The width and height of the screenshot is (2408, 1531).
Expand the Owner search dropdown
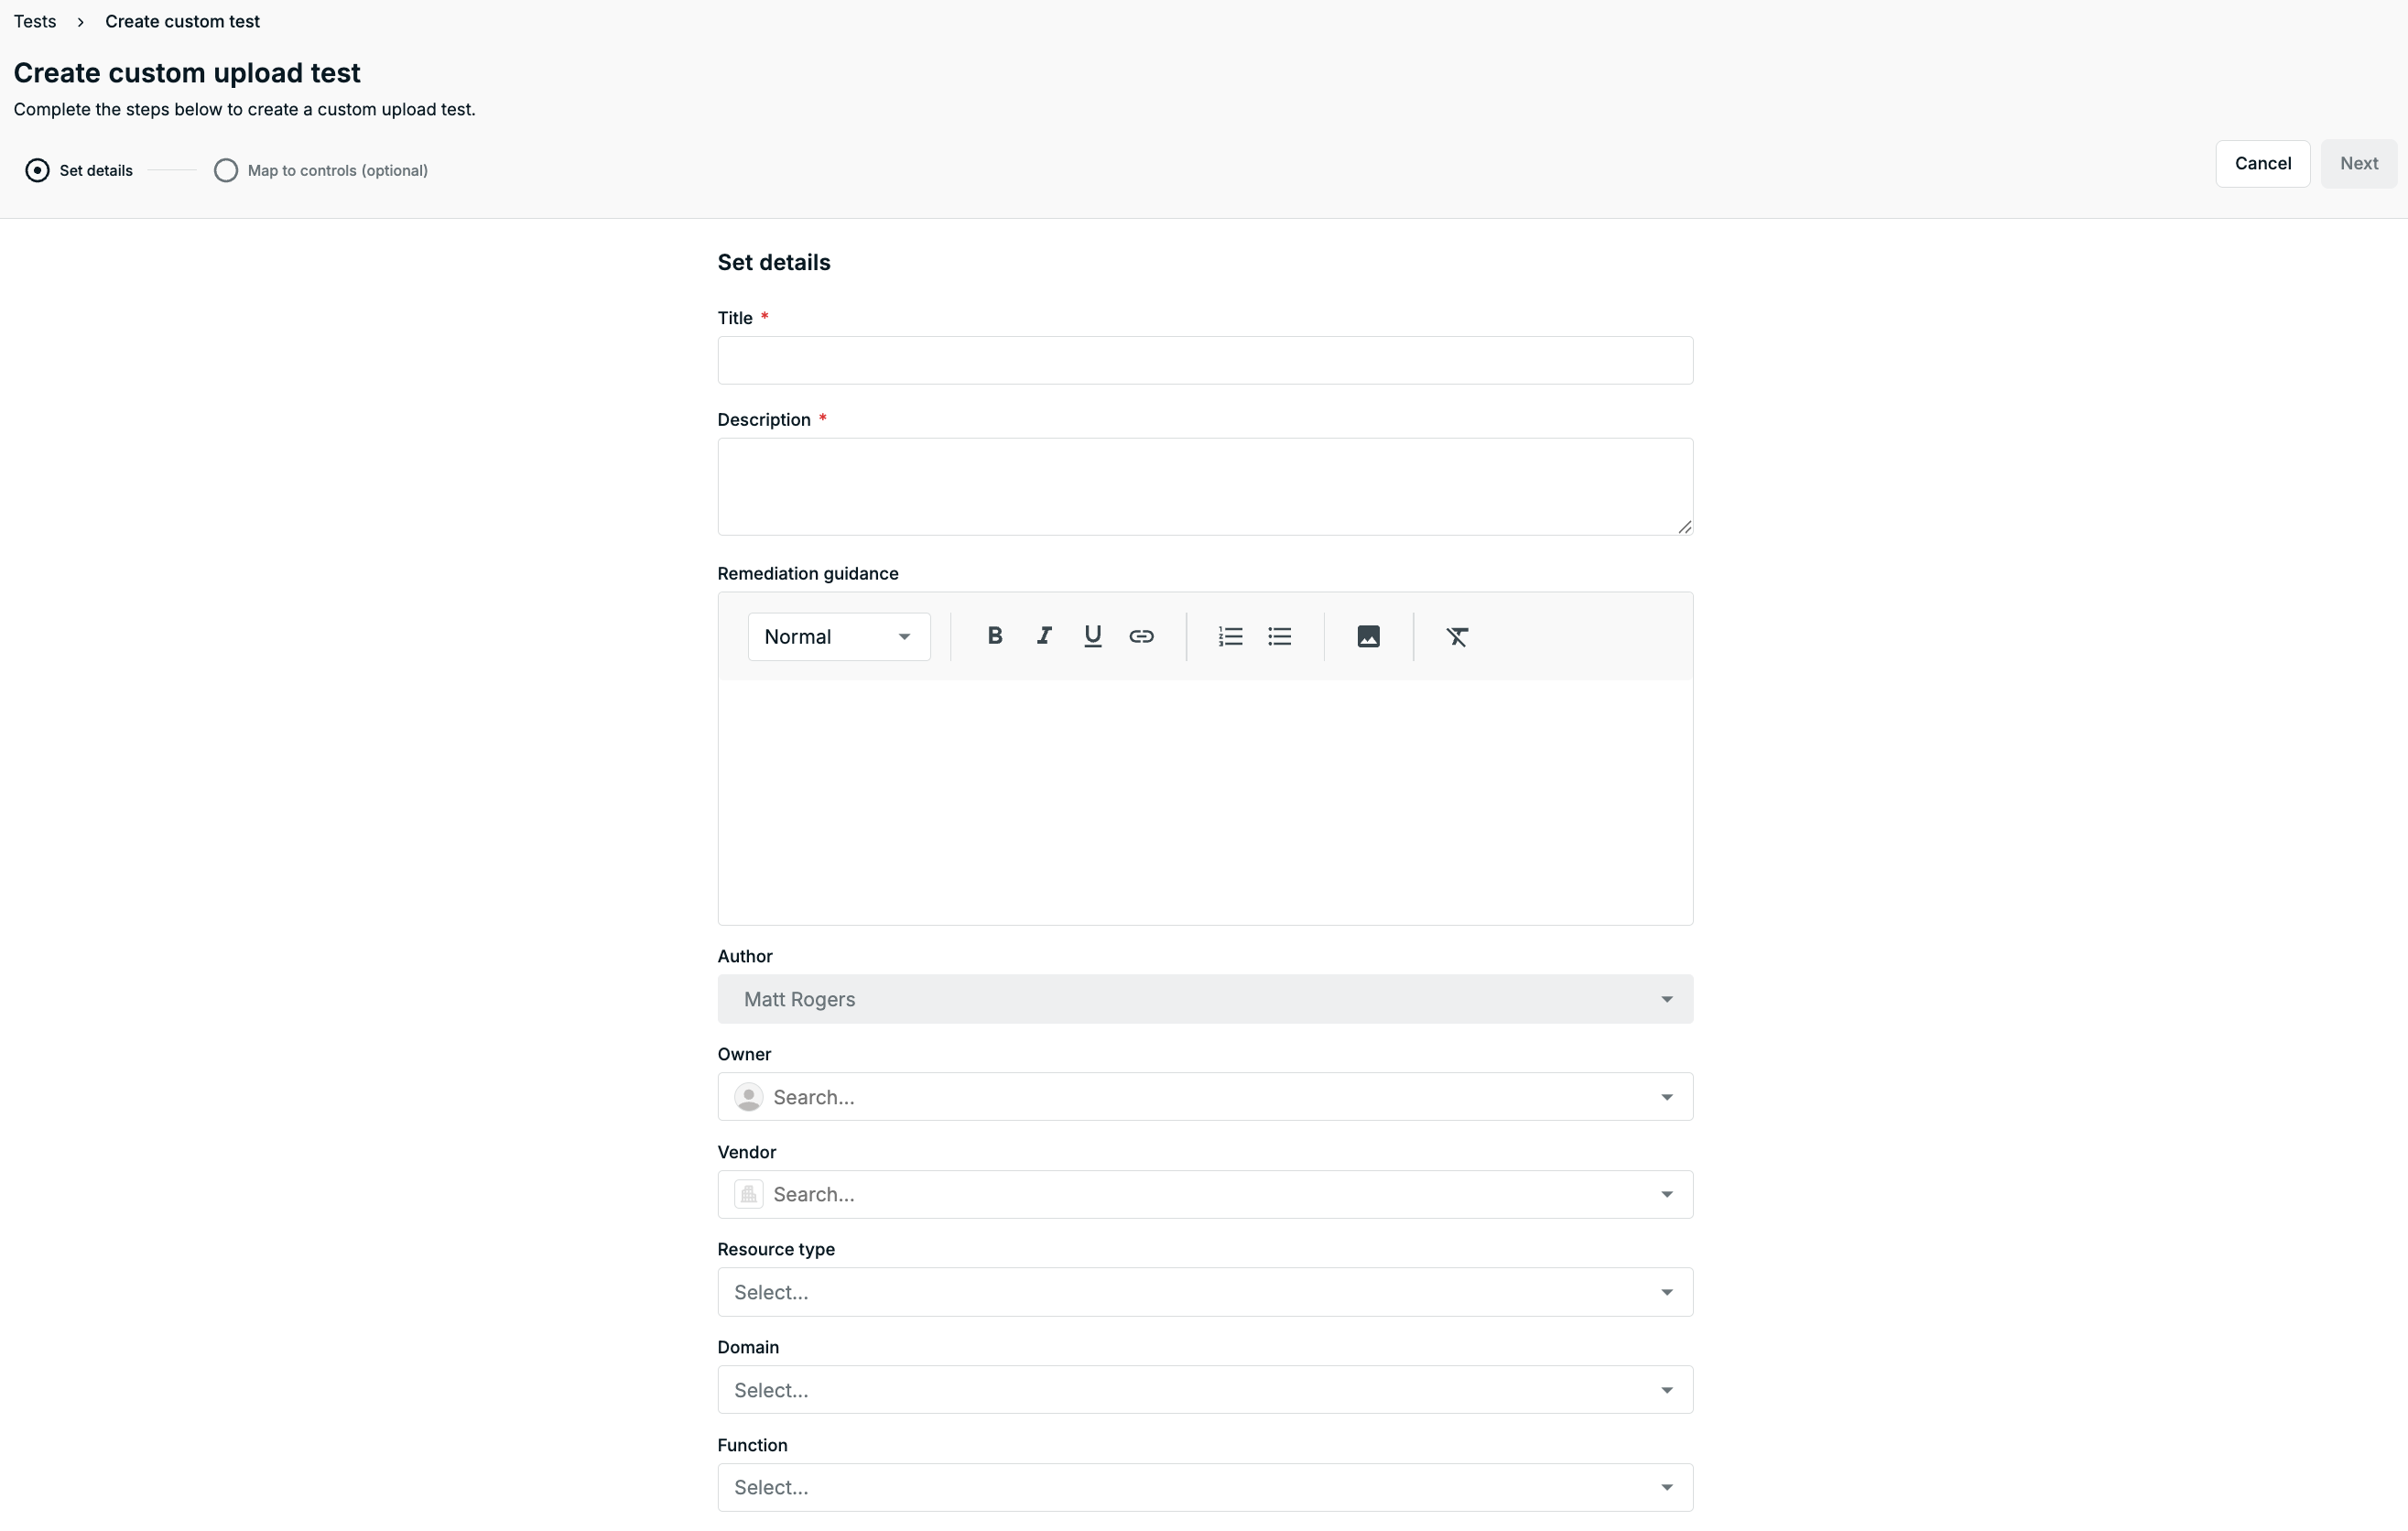coord(1205,1097)
